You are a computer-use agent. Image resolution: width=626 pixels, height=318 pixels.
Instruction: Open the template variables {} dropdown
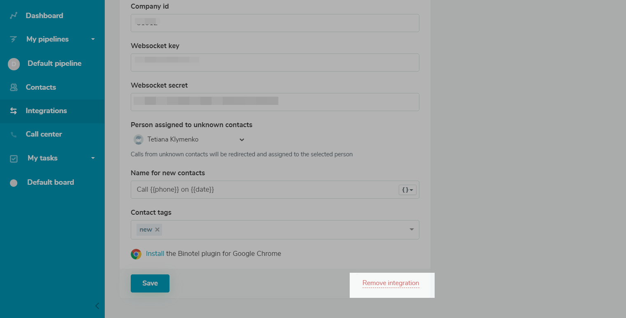[x=407, y=190]
